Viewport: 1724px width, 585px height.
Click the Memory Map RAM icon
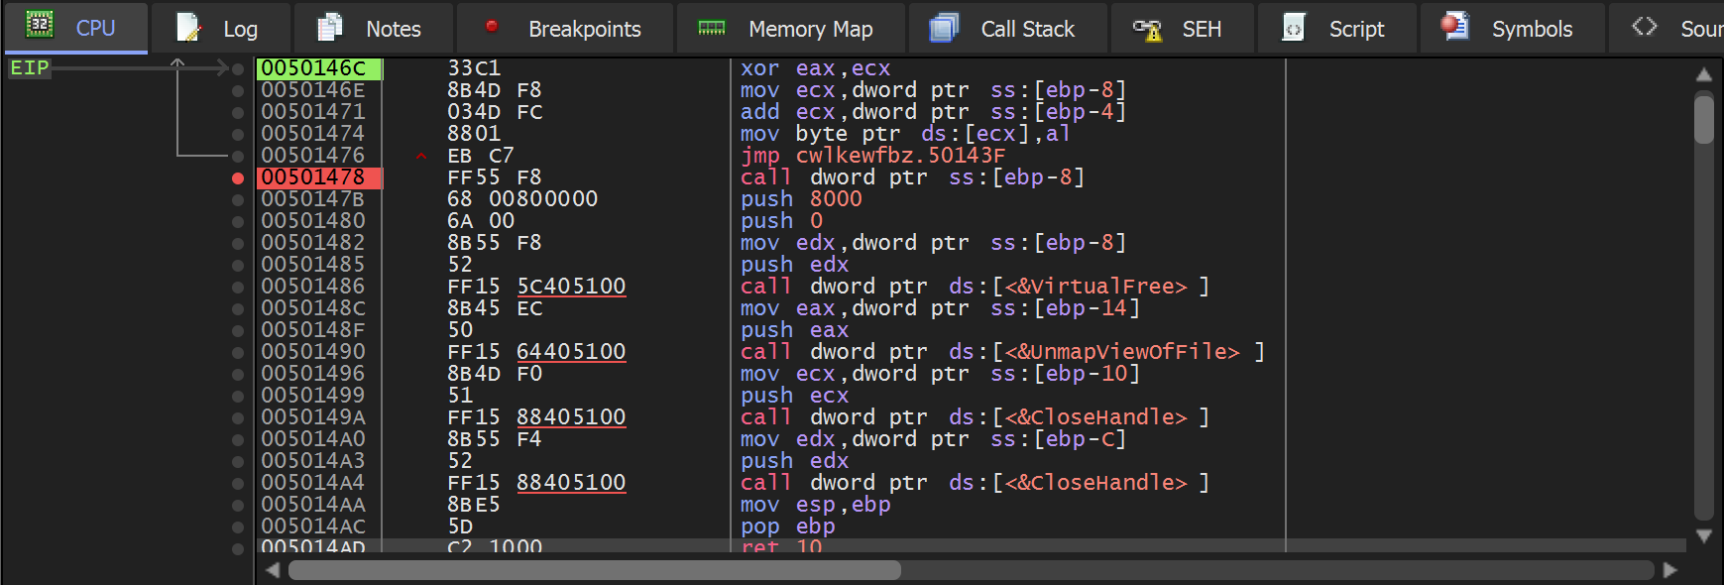[x=712, y=28]
